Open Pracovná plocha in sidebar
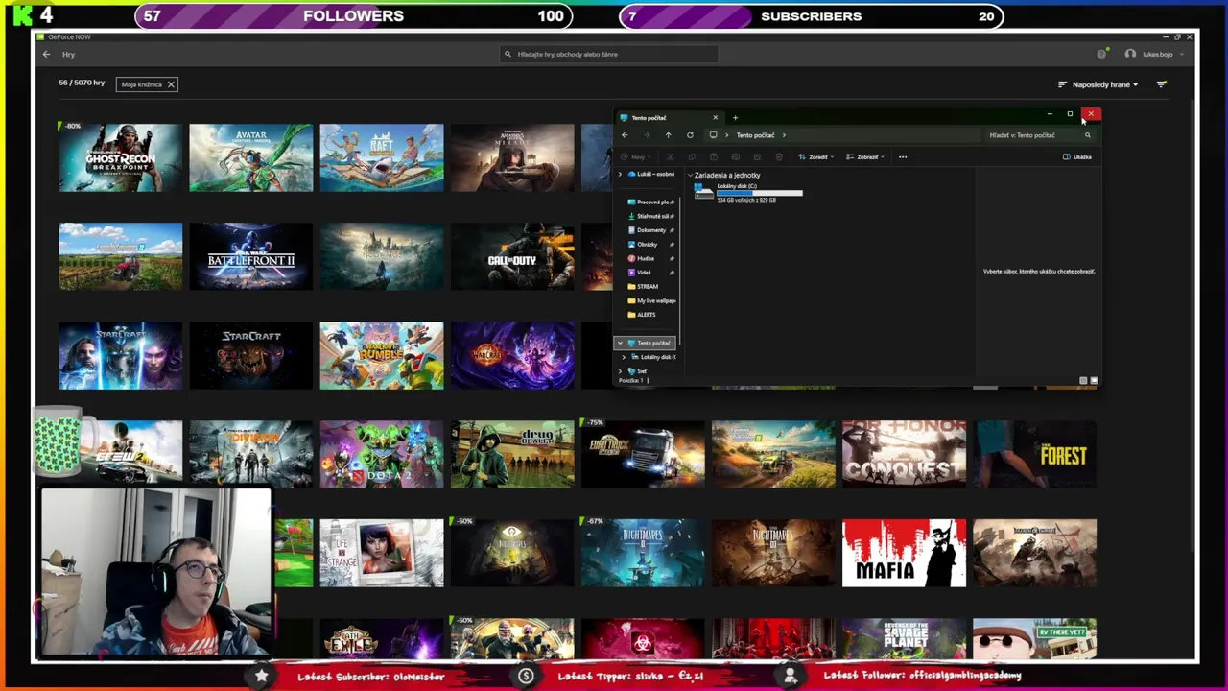Image resolution: width=1228 pixels, height=691 pixels. [651, 202]
